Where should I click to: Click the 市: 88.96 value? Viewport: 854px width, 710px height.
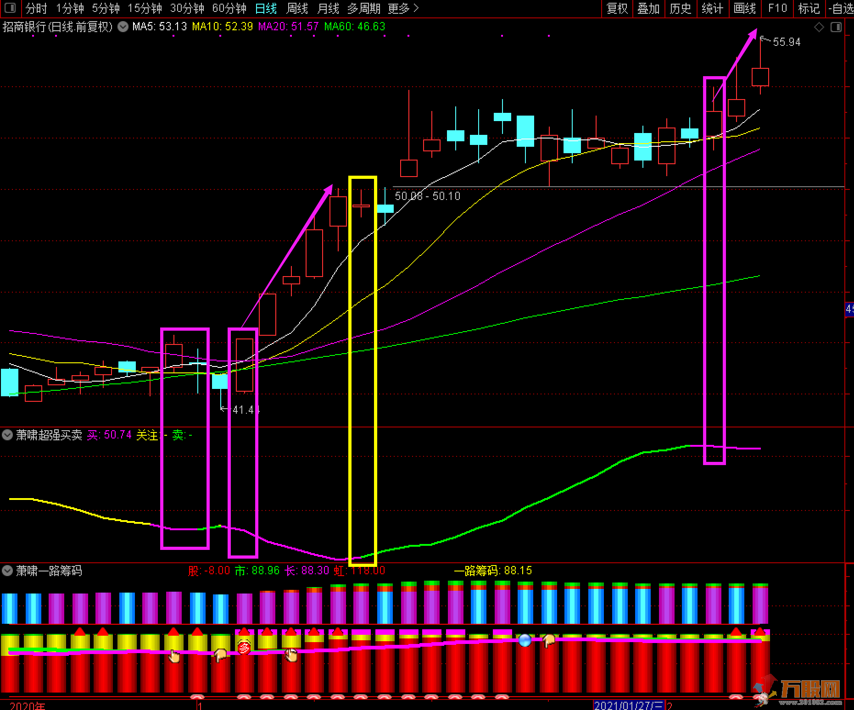point(257,571)
